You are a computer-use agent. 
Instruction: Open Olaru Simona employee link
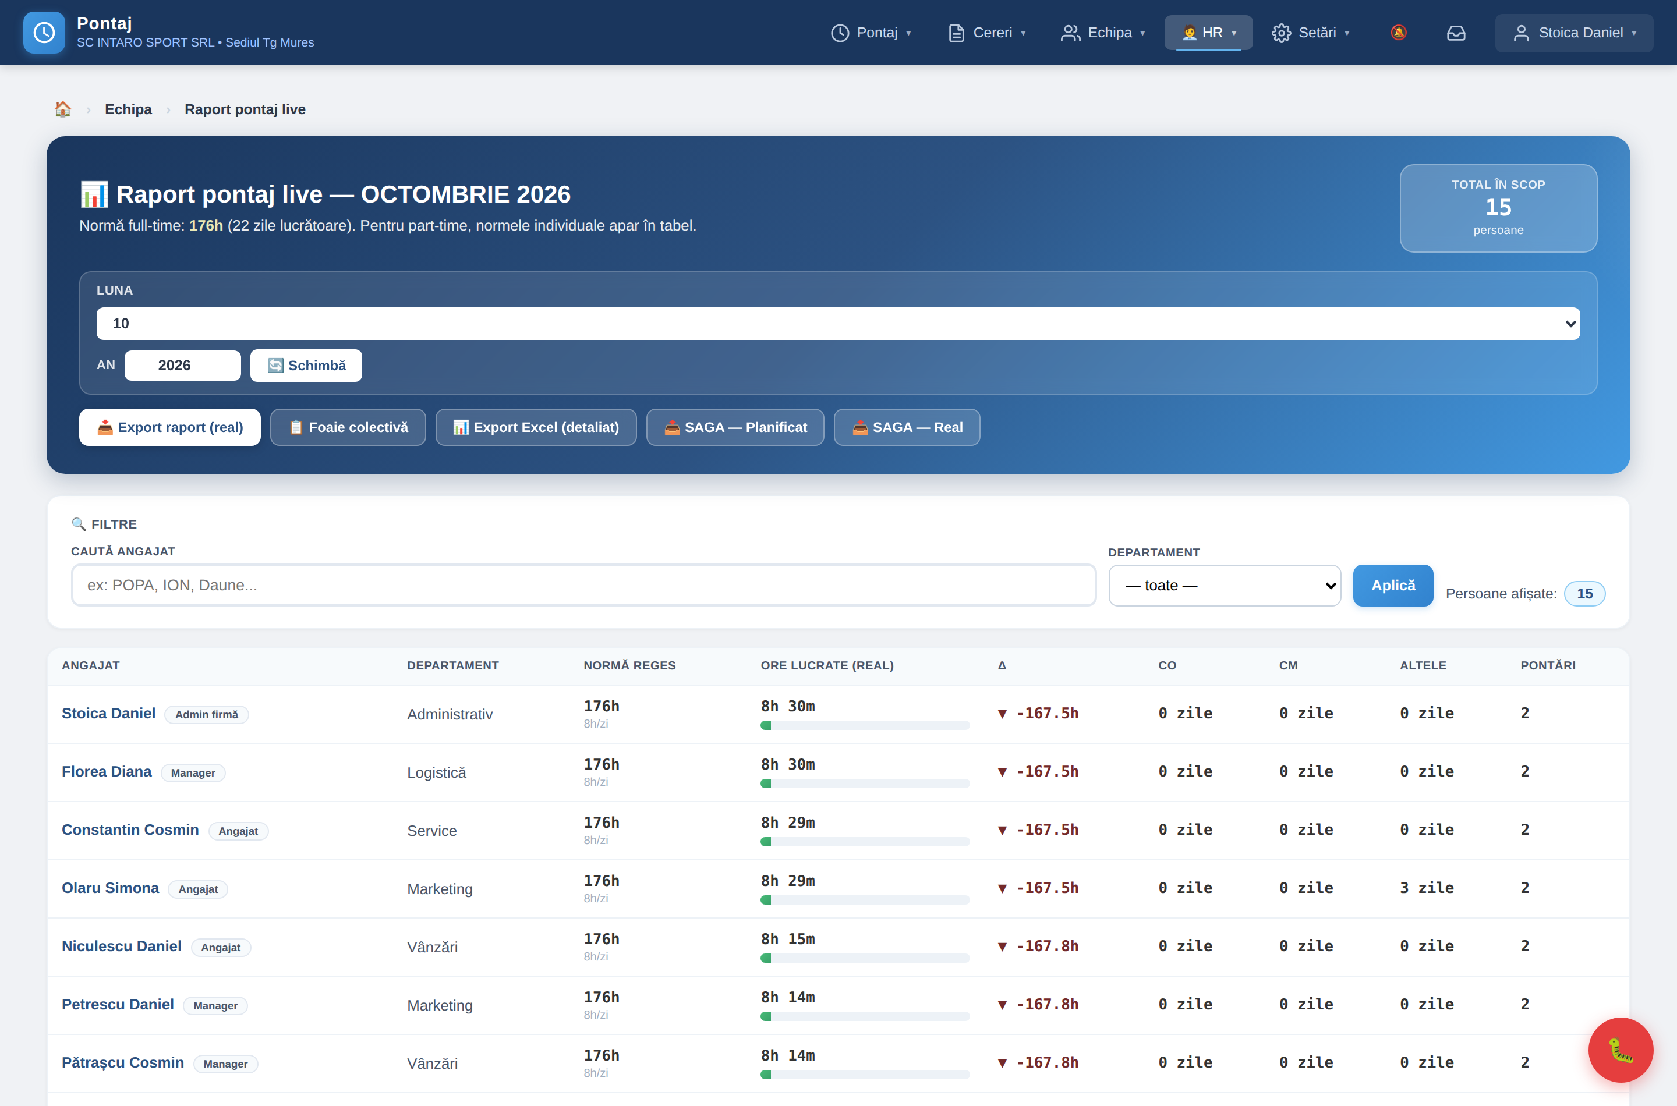click(x=111, y=888)
